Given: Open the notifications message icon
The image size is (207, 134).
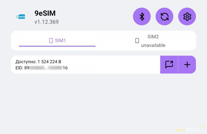Looking at the screenshot, I should 169,65.
